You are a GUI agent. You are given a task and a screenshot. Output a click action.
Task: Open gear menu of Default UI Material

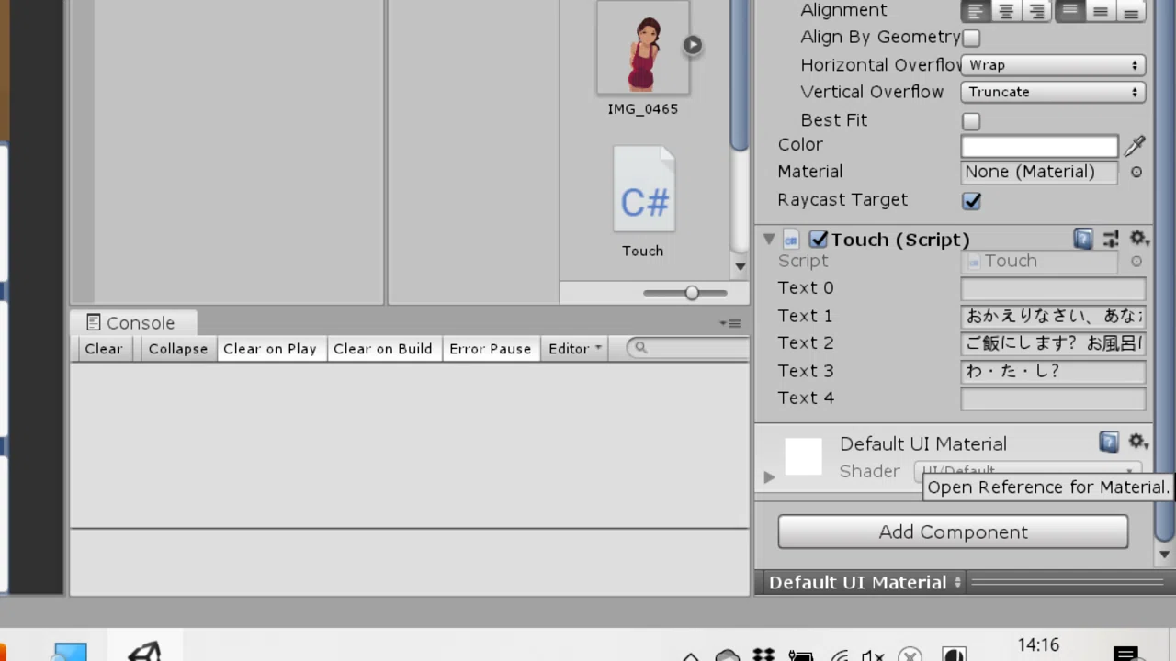tap(1138, 443)
